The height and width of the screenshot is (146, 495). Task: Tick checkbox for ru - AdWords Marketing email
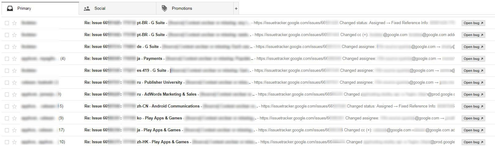click(7, 94)
